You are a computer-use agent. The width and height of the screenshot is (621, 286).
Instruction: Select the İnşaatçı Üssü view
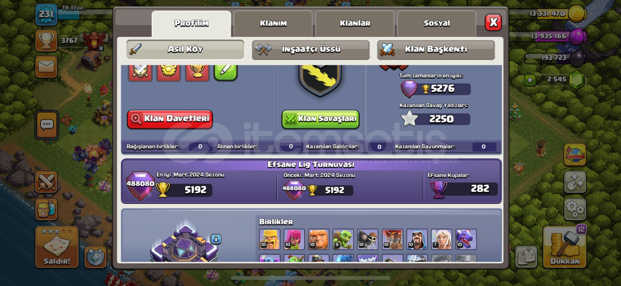click(310, 49)
